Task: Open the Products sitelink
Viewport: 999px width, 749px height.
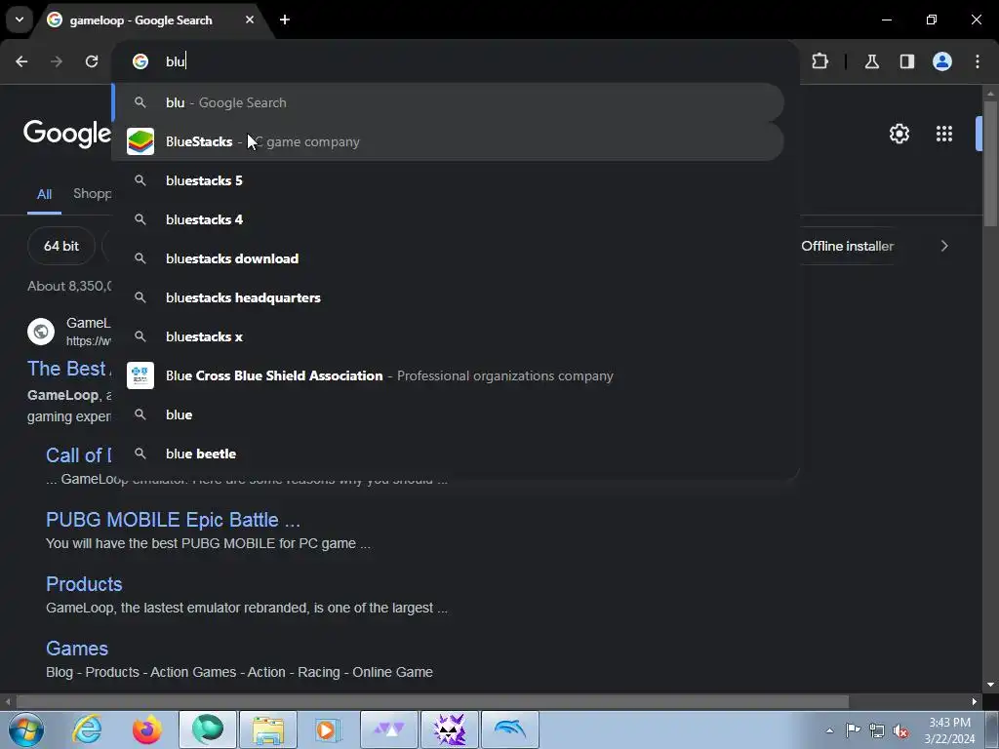Action: click(x=84, y=584)
